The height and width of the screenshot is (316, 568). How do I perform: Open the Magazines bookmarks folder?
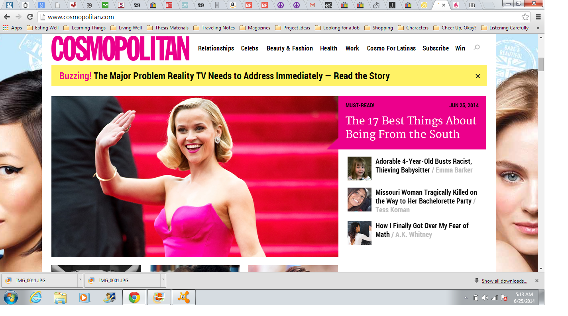pos(255,28)
